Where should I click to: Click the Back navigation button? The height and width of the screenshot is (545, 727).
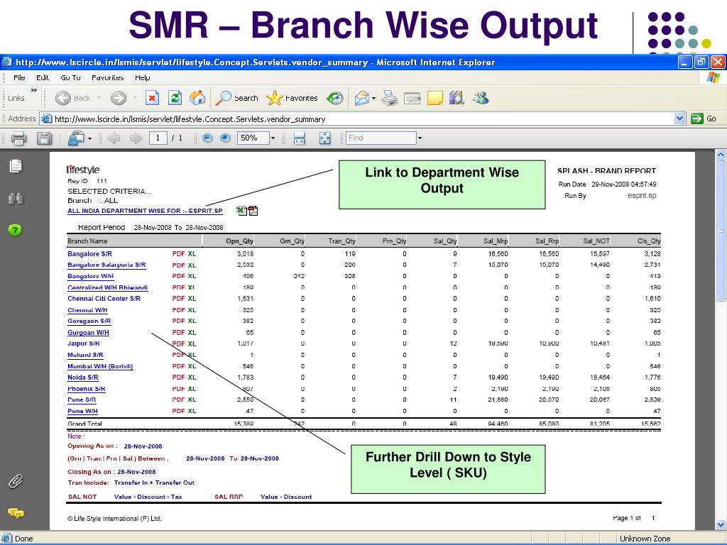73,98
